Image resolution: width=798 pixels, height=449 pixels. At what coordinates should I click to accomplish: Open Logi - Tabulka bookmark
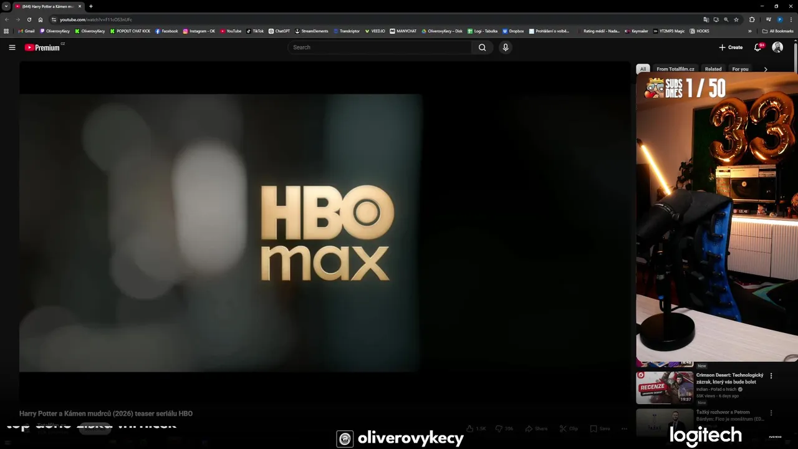tap(483, 31)
